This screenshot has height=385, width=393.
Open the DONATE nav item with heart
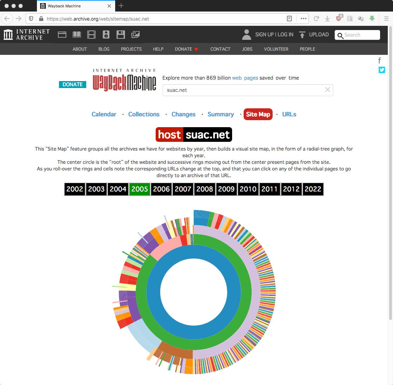pyautogui.click(x=186, y=49)
